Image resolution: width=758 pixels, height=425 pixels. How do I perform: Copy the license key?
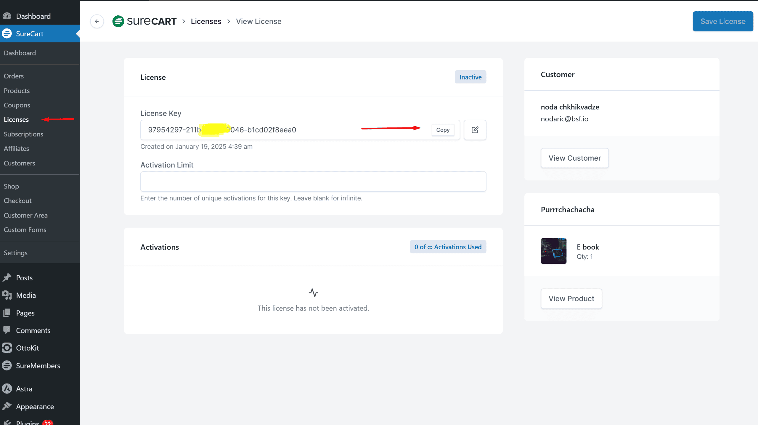443,130
